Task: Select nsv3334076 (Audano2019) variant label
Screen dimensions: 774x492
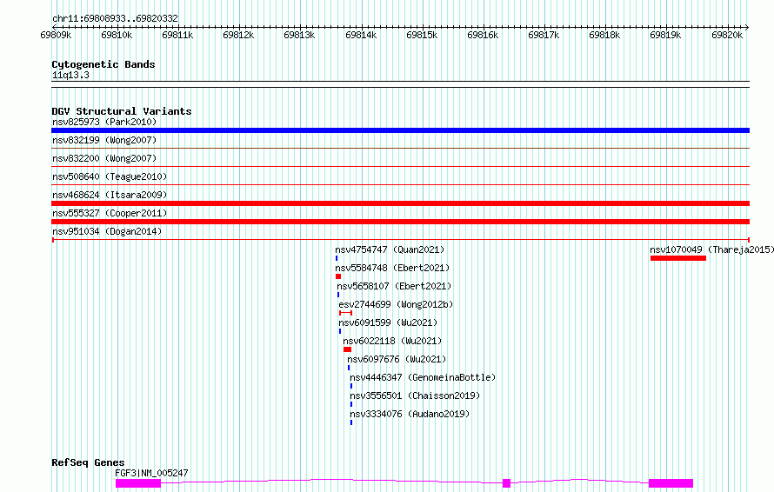Action: click(410, 414)
